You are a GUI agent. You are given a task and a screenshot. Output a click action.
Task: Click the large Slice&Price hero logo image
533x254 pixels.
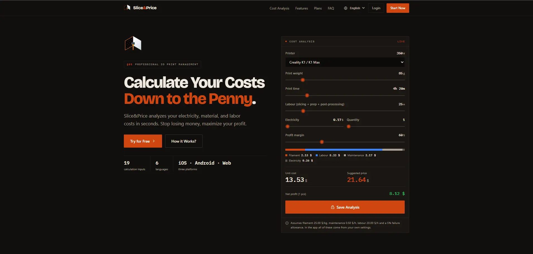pyautogui.click(x=133, y=43)
